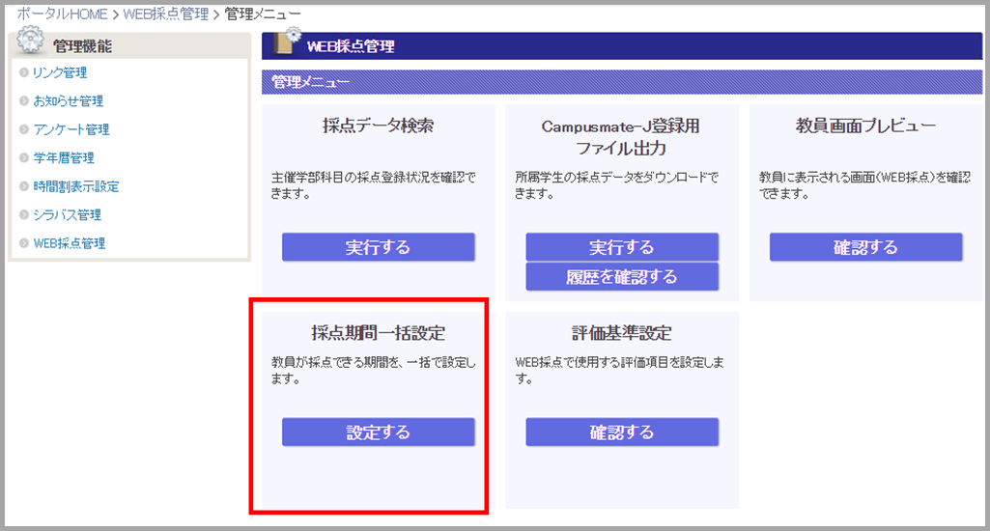Image resolution: width=990 pixels, height=531 pixels.
Task: Click the bullet icon next to 時間割表示設定
Action: (24, 186)
